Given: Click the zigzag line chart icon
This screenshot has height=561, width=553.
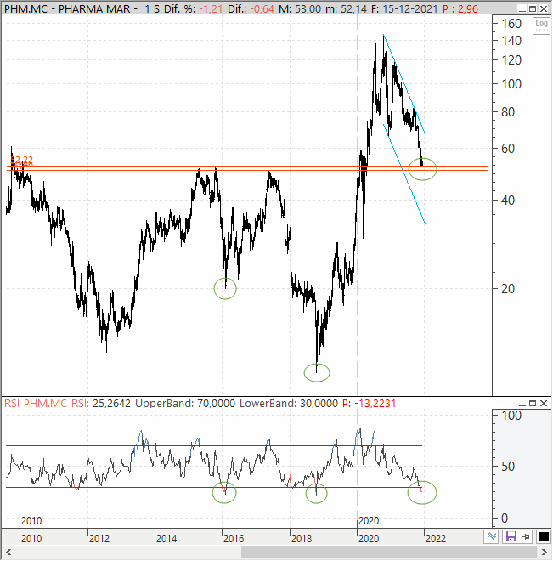Looking at the screenshot, I should [492, 536].
